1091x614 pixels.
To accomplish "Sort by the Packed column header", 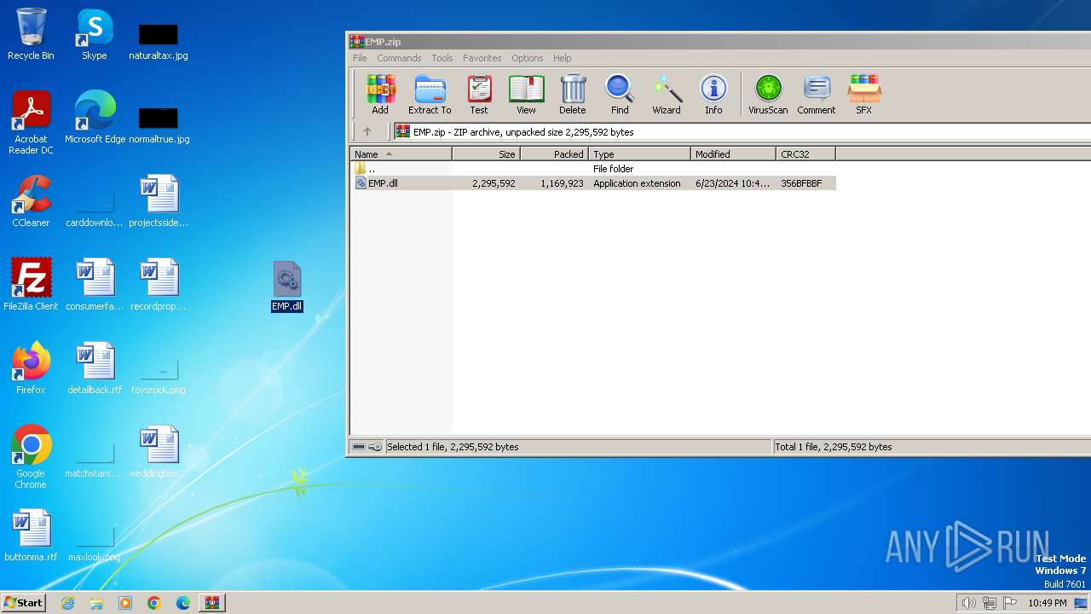I will (554, 154).
